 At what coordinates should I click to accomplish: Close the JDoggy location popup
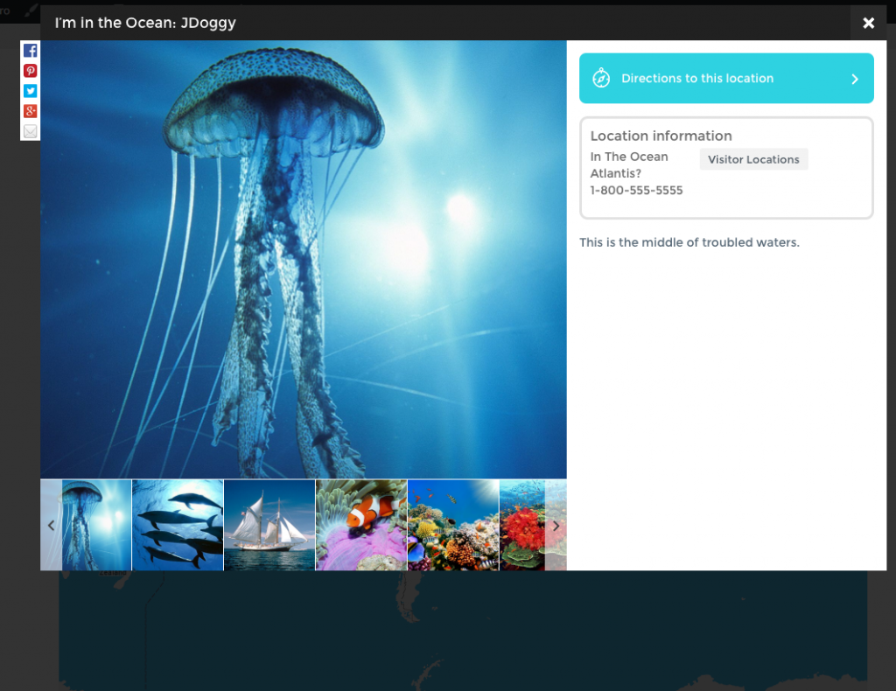coord(868,23)
